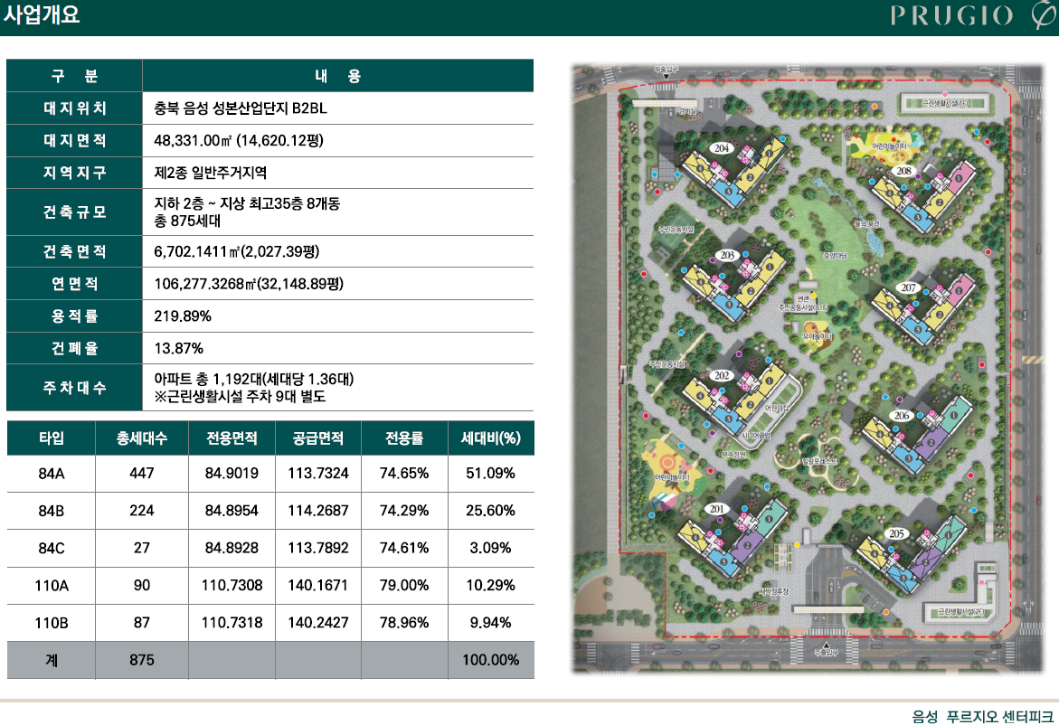Click the 74.61% ratio cell
Viewport: 1059px width, 725px height.
404,548
